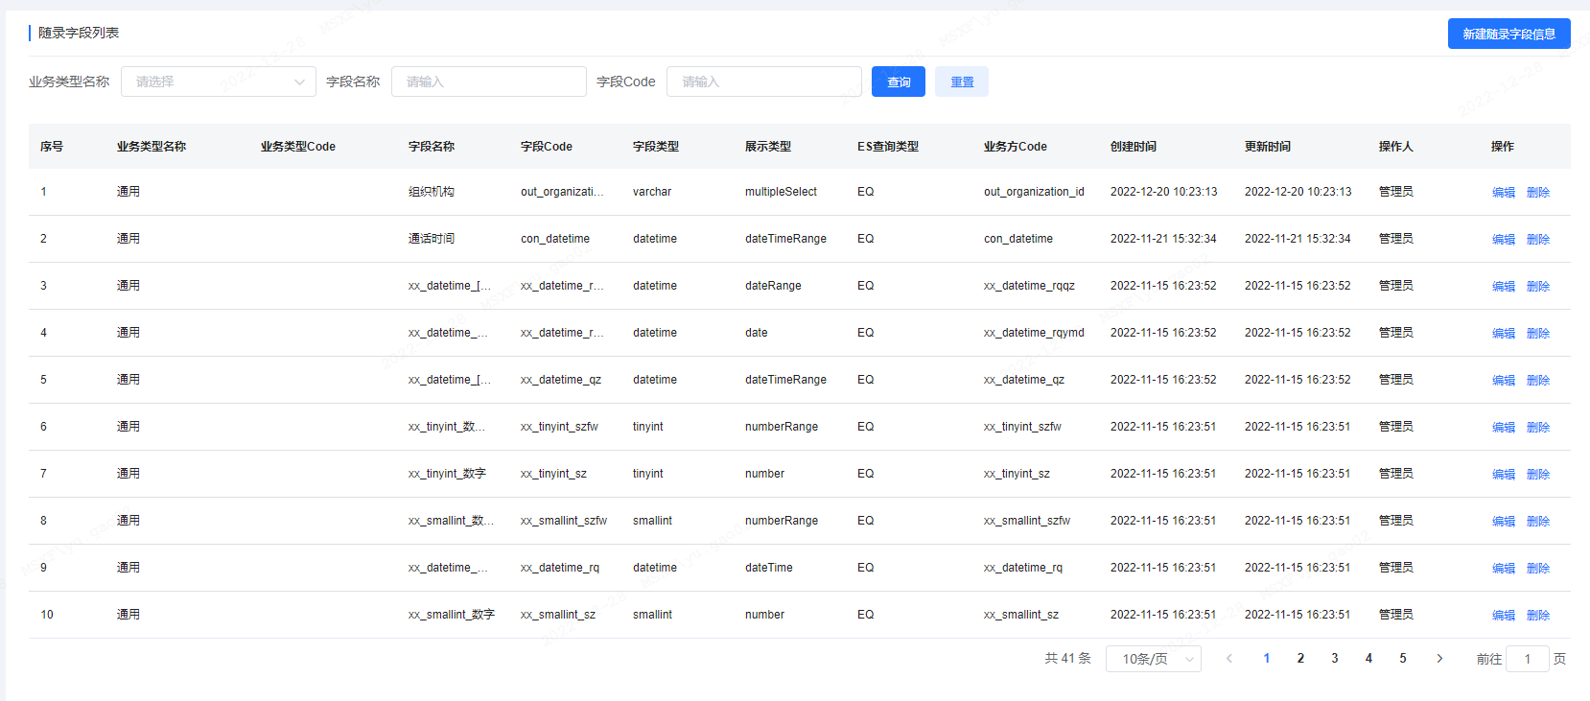Viewport: 1590px width, 701px height.
Task: Go to next page arrow
Action: point(1439,658)
